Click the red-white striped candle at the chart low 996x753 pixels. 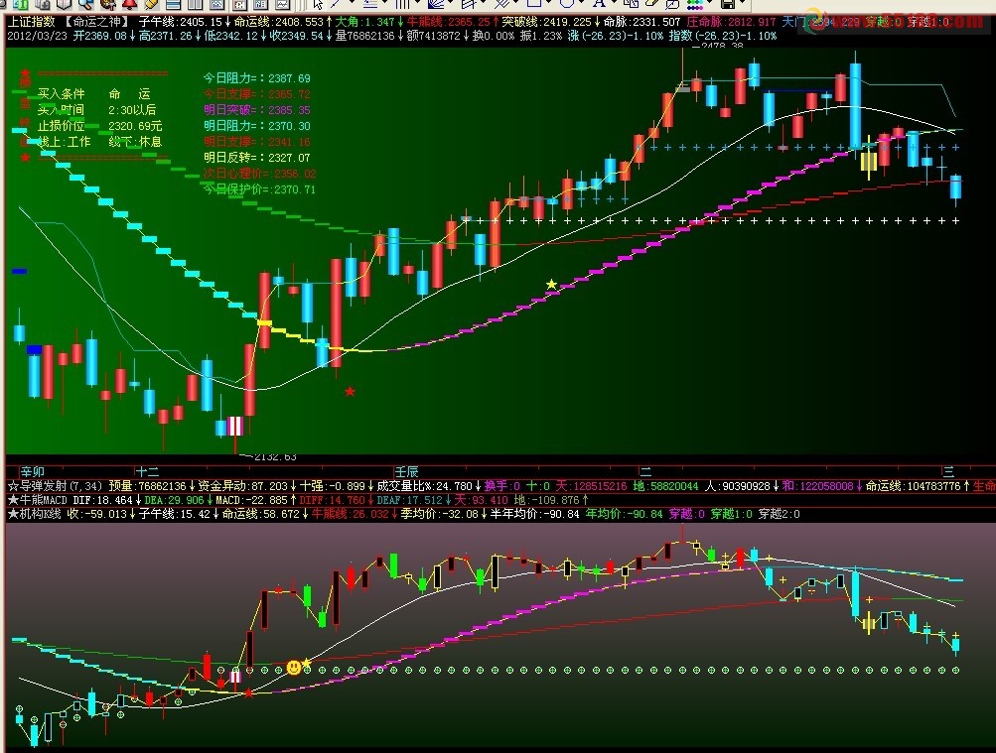pos(235,427)
